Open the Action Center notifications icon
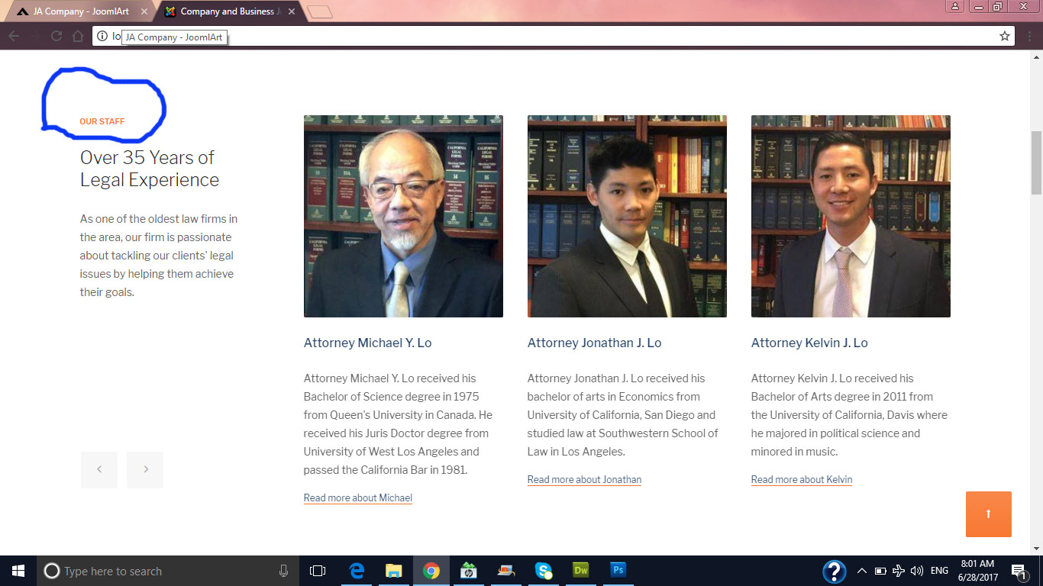The image size is (1043, 586). pyautogui.click(x=1019, y=571)
